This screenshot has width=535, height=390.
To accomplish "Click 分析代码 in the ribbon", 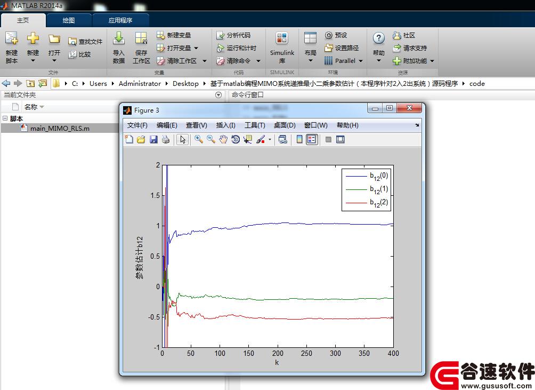I will coord(234,35).
